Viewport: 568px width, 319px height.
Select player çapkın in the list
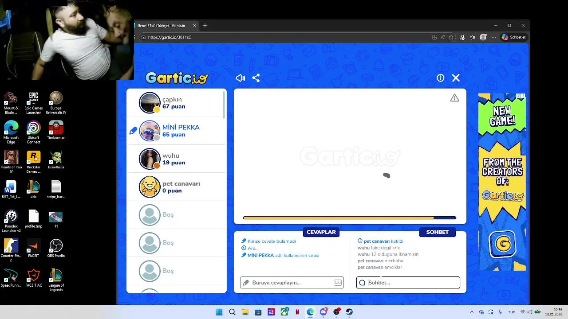[177, 103]
